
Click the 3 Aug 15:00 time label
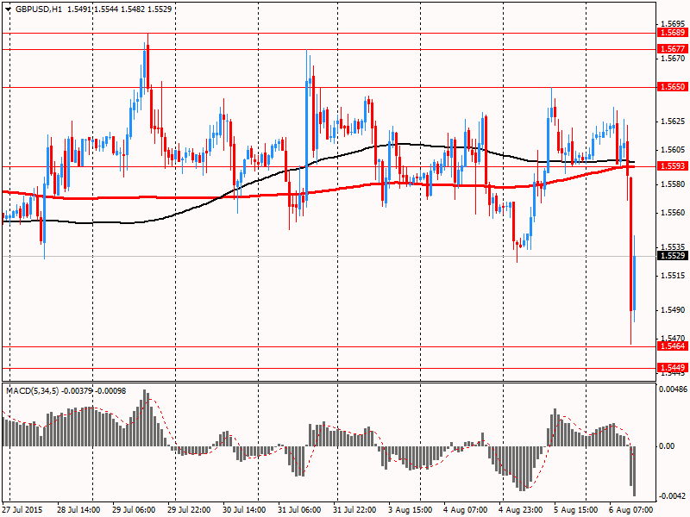[410, 509]
